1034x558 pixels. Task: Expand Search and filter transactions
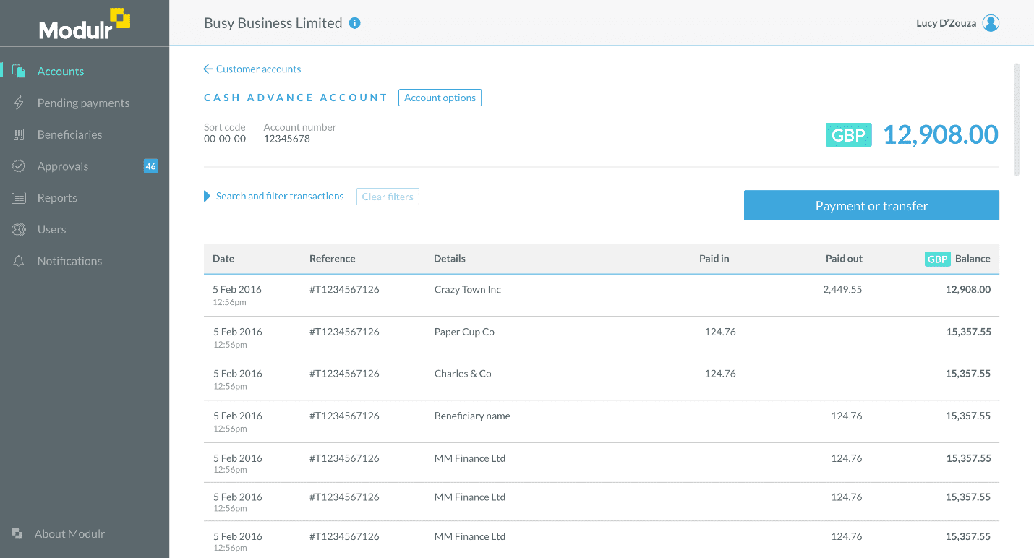(279, 196)
